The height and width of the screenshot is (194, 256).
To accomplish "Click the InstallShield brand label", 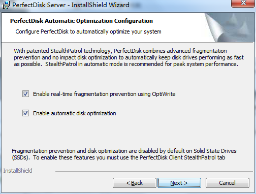I will [18, 171].
